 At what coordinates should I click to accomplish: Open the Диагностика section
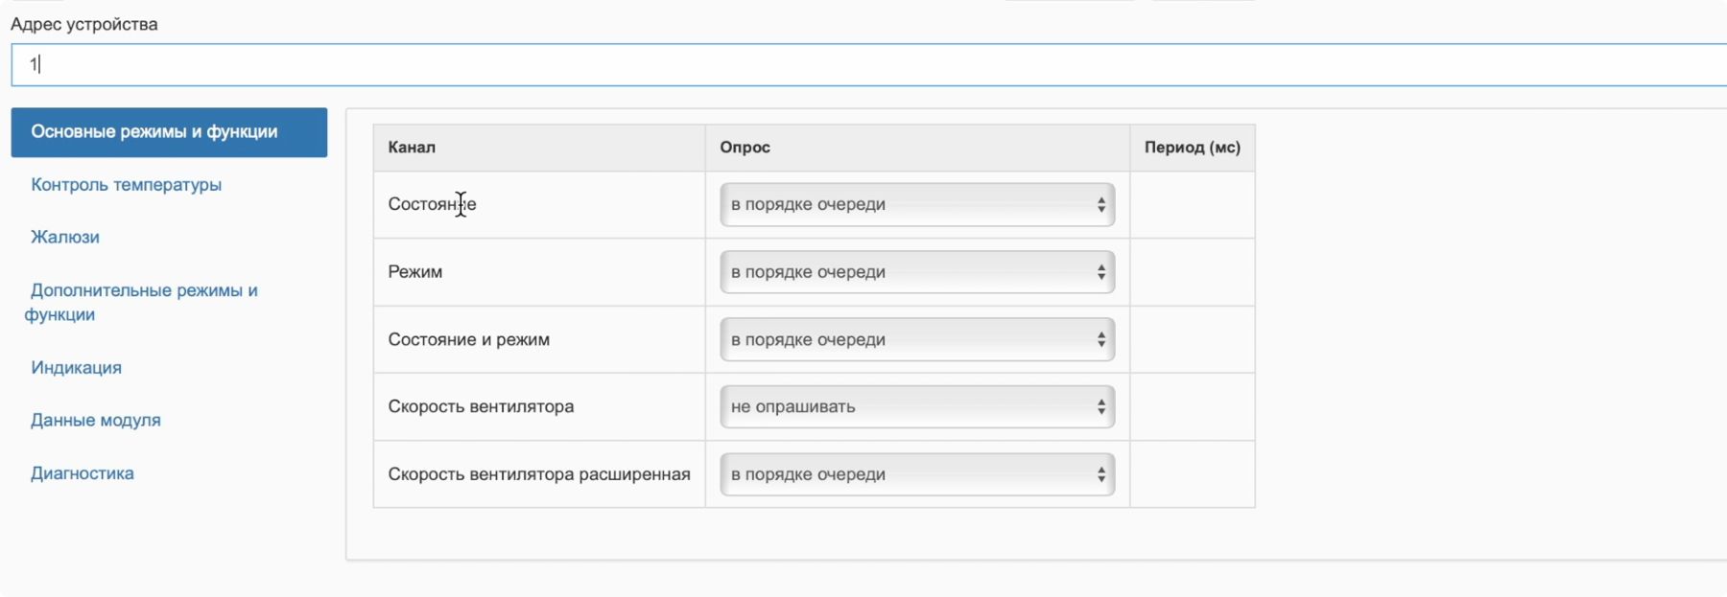tap(82, 473)
